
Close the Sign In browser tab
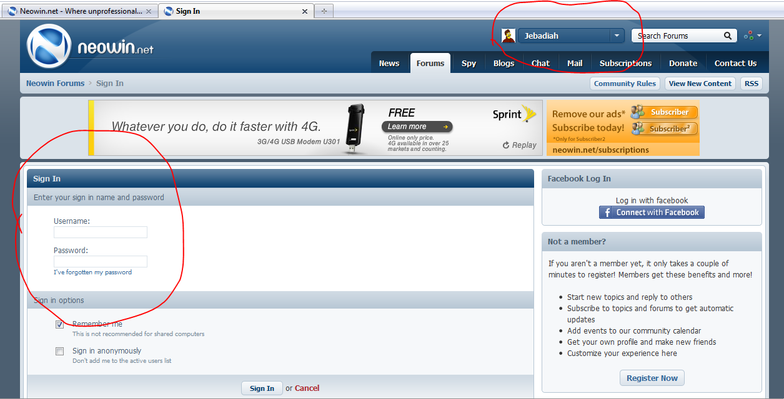pos(305,11)
